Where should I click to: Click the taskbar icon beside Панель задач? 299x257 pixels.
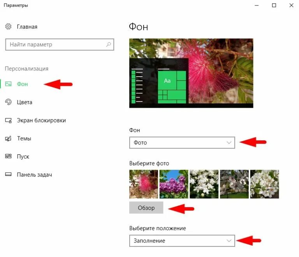(8, 175)
